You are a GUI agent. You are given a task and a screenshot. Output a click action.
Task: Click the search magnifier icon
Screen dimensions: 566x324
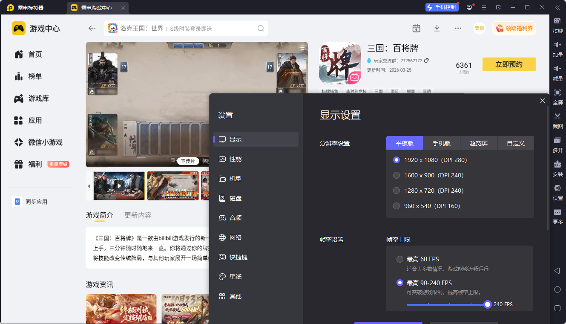(x=261, y=29)
